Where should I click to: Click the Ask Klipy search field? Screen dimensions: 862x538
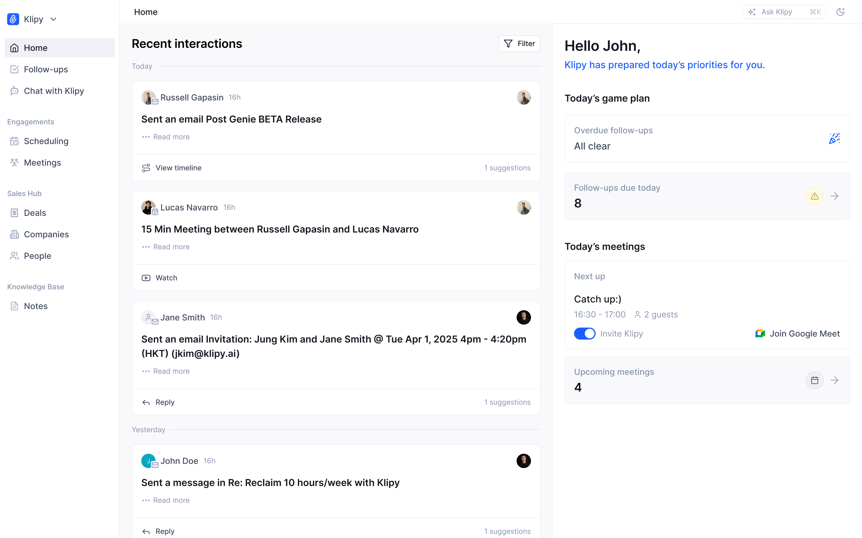[784, 12]
